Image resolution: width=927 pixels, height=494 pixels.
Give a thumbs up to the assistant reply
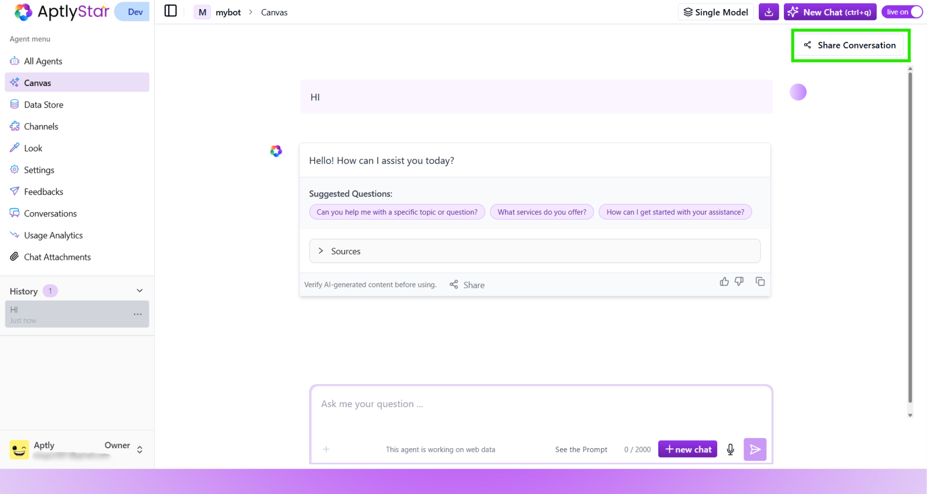tap(724, 281)
